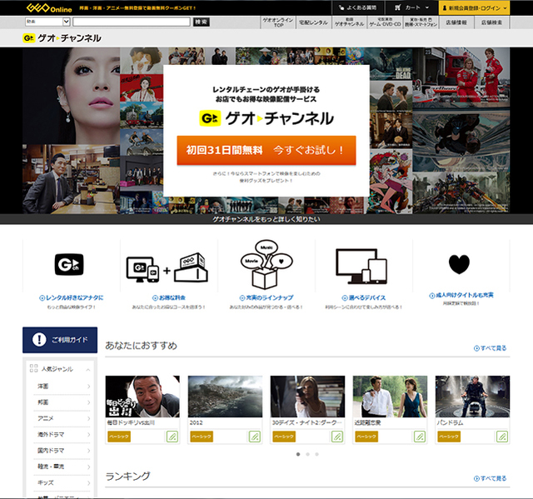533x499 pixels.
Task: Click the devices icon above 選べるデバイス
Action: (x=362, y=267)
